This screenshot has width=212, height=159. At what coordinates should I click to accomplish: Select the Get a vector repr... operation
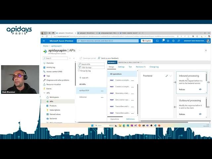pos(122,100)
